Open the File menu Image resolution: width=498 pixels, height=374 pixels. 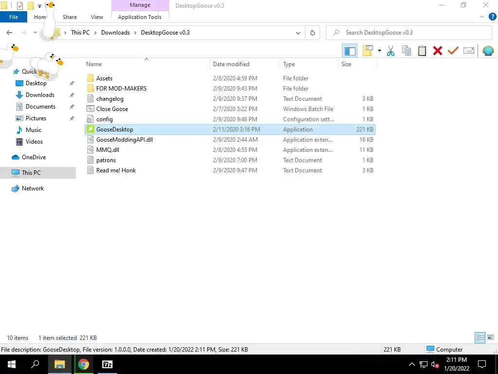pos(14,17)
